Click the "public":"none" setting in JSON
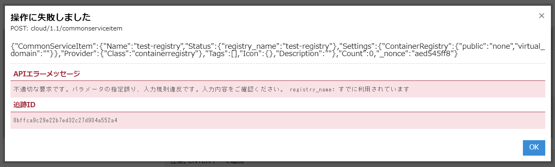 point(482,46)
